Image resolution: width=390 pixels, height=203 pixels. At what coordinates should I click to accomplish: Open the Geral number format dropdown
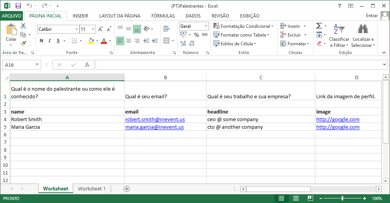[x=206, y=26]
